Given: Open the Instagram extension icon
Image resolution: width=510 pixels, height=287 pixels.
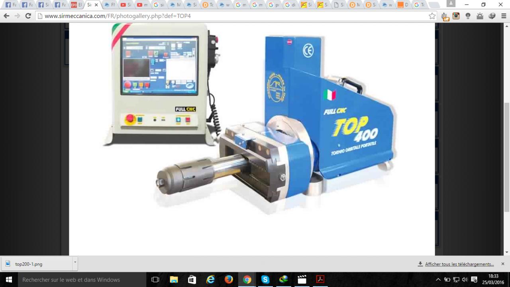Looking at the screenshot, I should pyautogui.click(x=456, y=16).
